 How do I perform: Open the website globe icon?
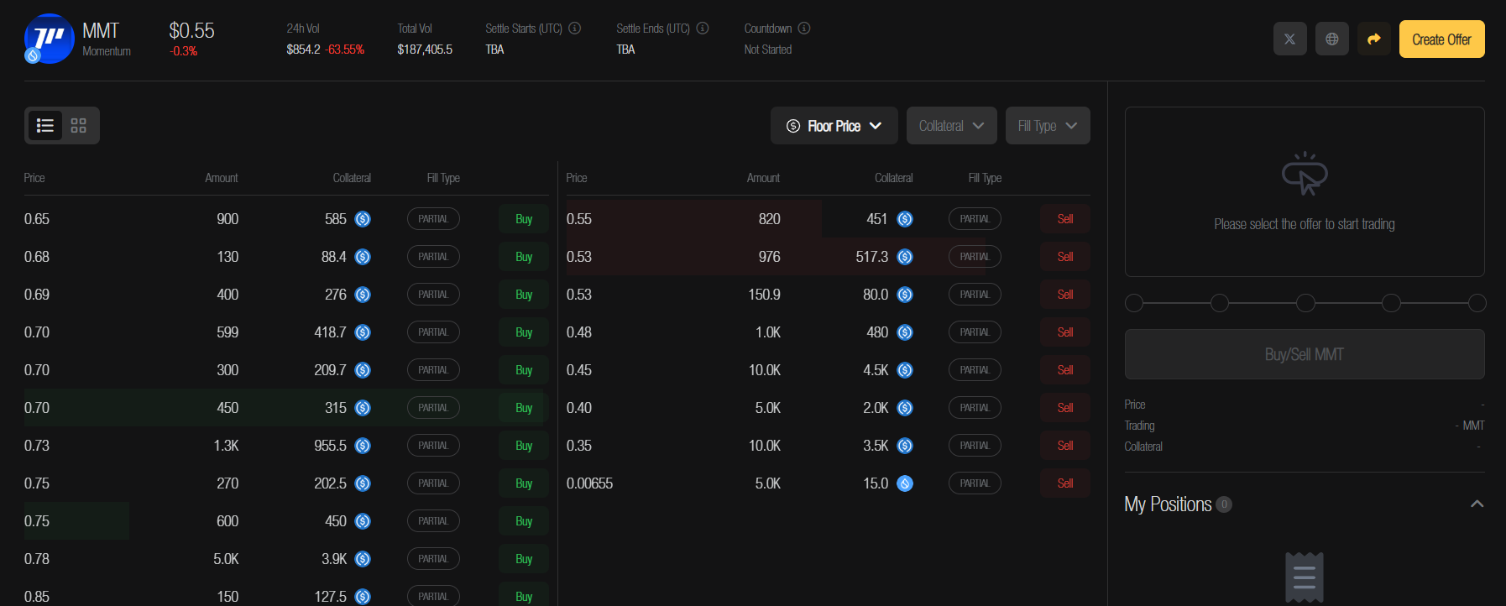(x=1331, y=39)
